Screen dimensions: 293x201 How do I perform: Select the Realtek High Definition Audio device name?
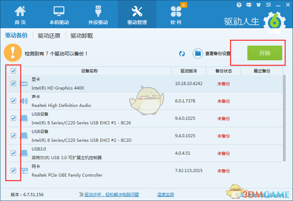click(x=61, y=106)
